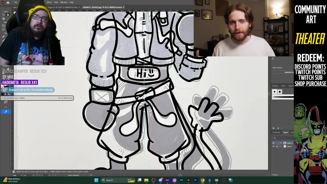The width and height of the screenshot is (327, 184).
Task: Open the artboard navigation dropdown
Action: 49,175
